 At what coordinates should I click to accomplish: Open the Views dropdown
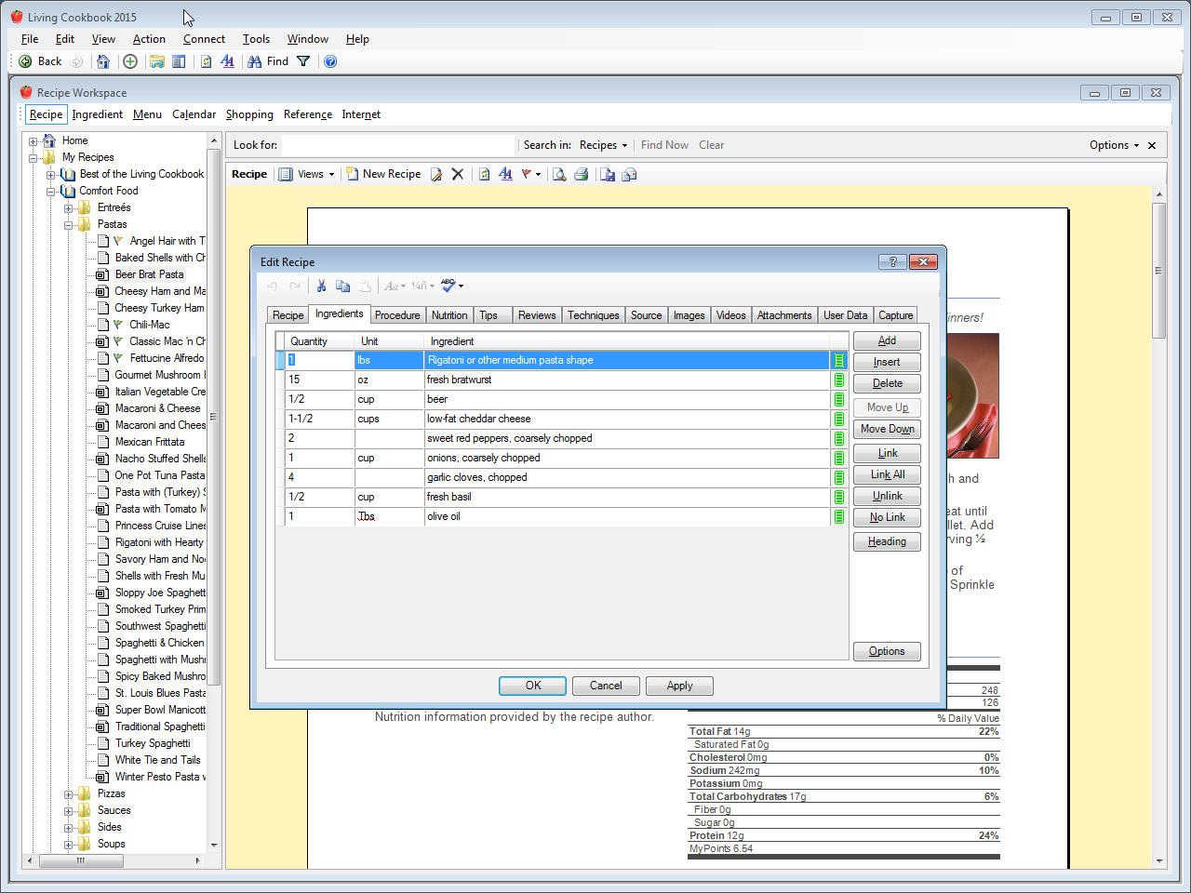307,174
